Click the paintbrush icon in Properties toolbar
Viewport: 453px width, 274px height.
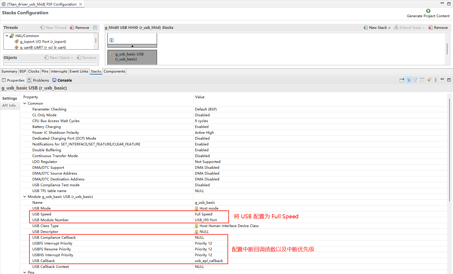[429, 80]
